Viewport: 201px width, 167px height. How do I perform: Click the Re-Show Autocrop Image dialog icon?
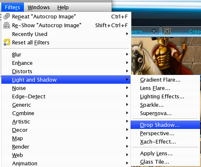point(7,25)
